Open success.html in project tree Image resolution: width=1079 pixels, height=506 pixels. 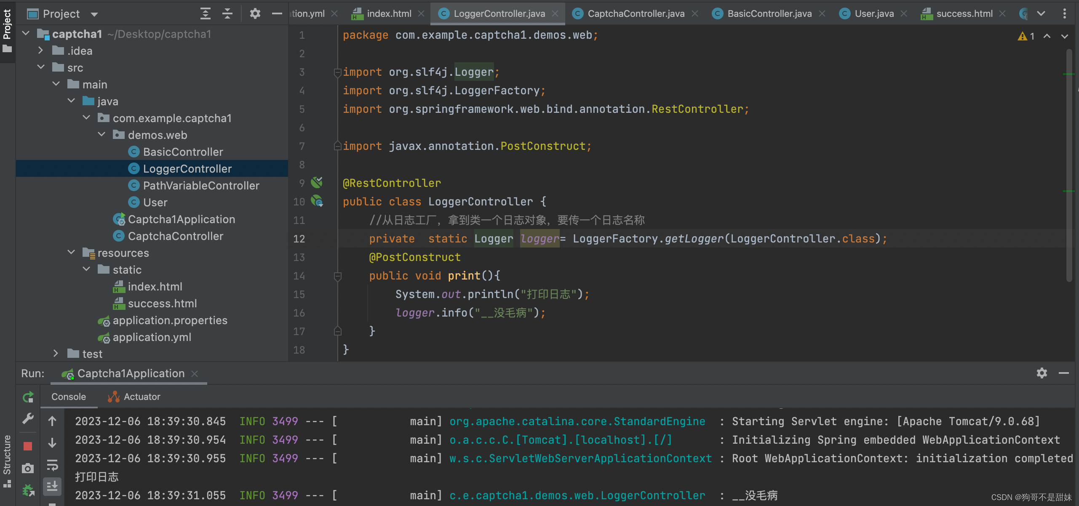(x=162, y=304)
